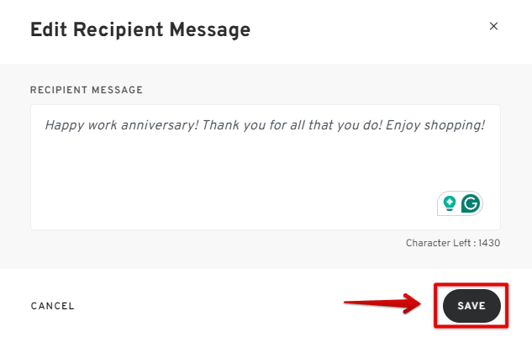Viewport: 532px width, 353px height.
Task: Cancel editing the recipient message
Action: point(53,306)
